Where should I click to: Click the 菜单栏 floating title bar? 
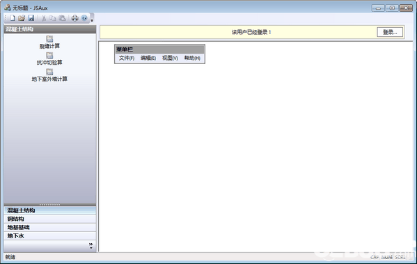tap(159, 49)
